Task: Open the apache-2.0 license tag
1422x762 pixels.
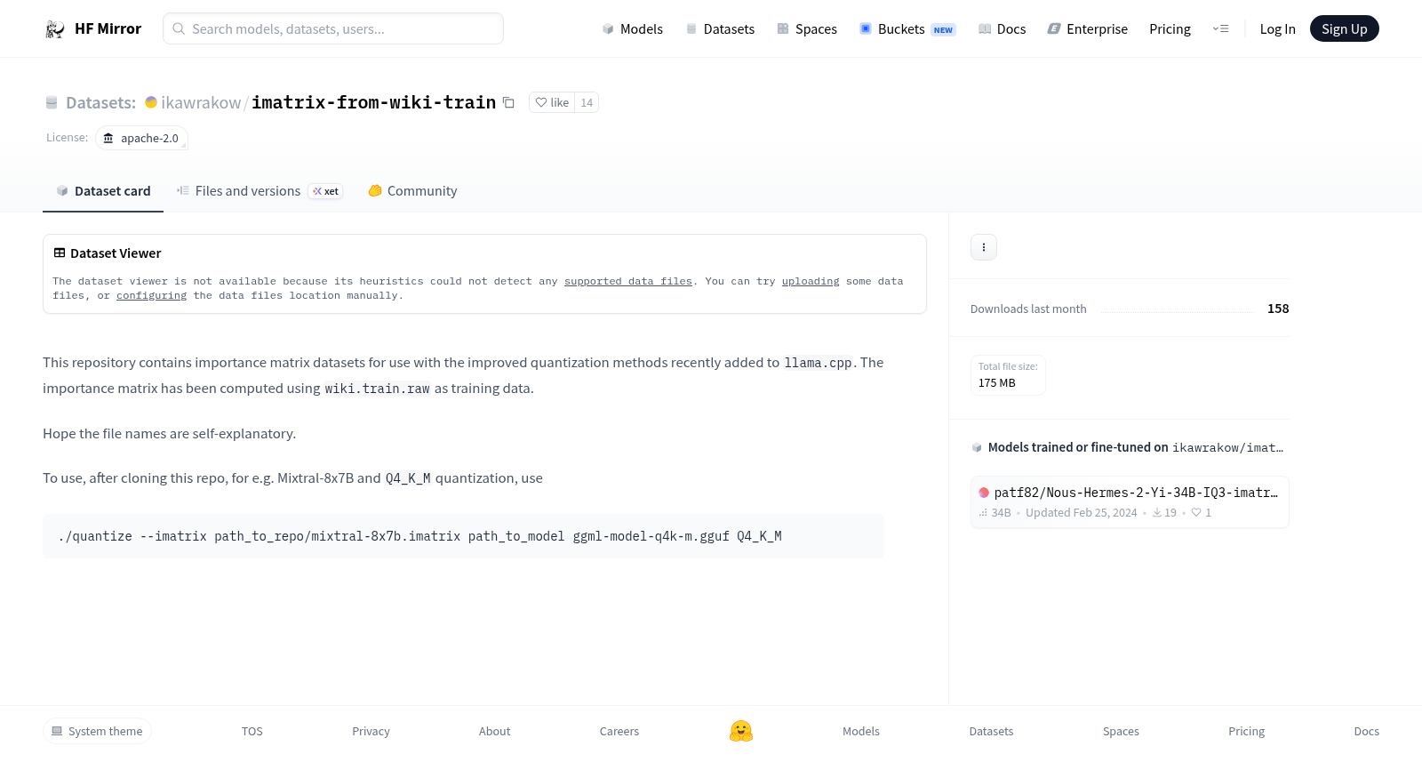Action: tap(141, 139)
